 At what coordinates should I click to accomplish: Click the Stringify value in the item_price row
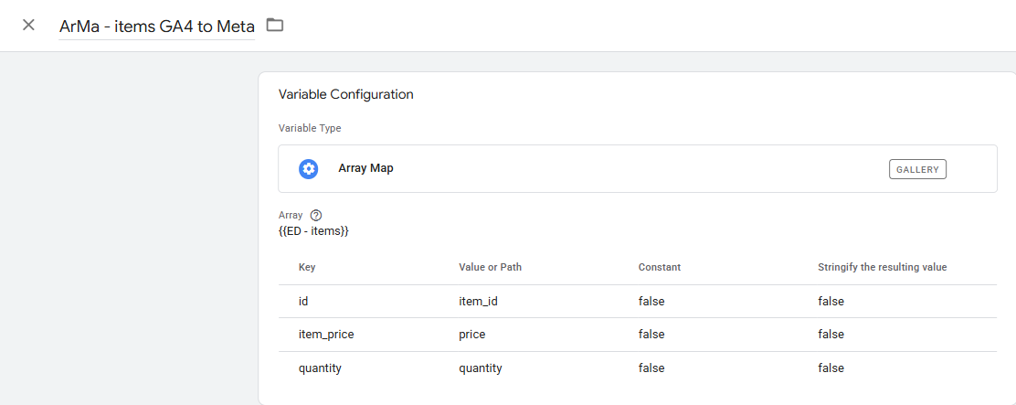click(x=831, y=335)
